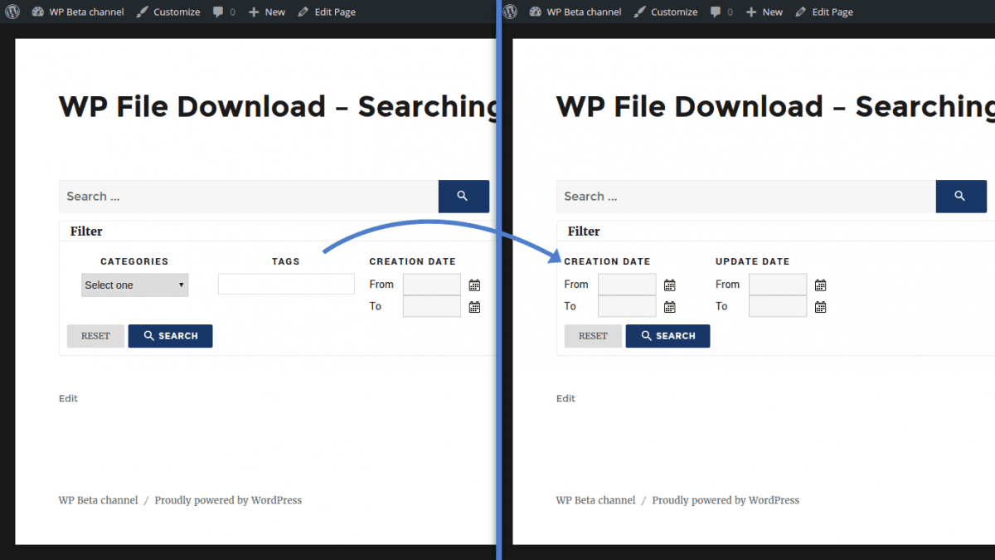
Task: Focus the Tags text input field
Action: point(286,285)
